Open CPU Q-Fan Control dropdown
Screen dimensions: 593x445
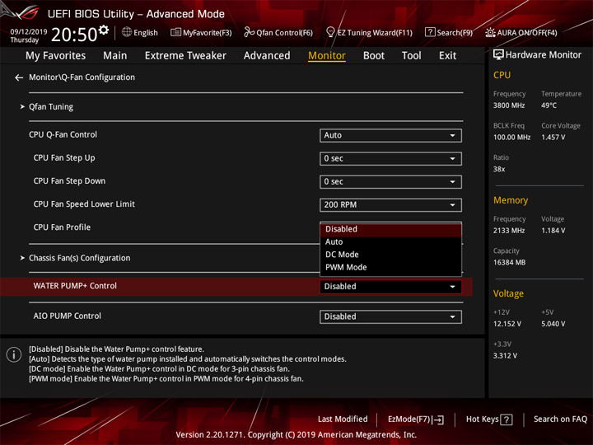[390, 135]
